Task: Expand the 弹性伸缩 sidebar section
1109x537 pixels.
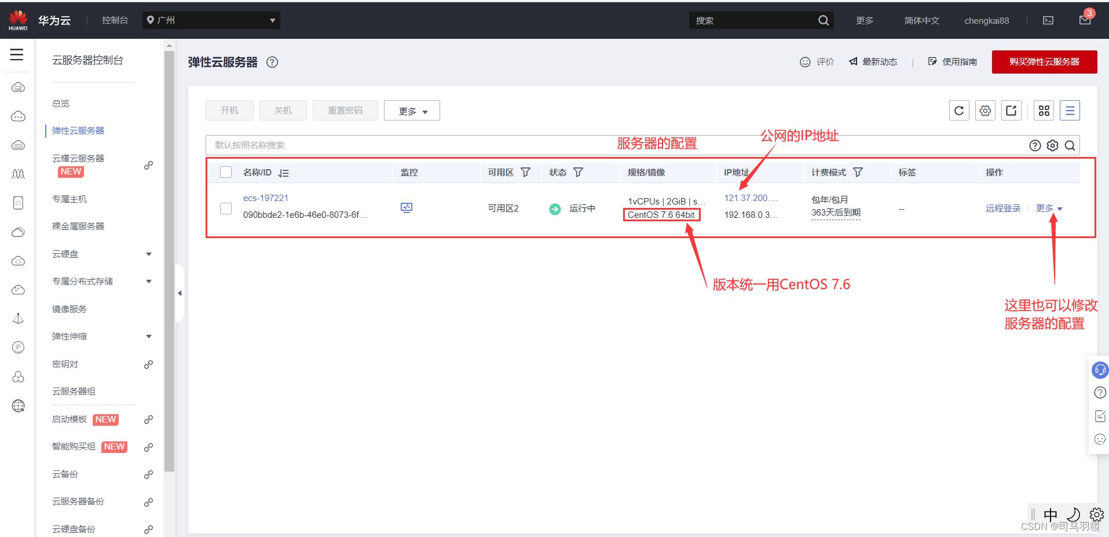Action: pos(149,337)
